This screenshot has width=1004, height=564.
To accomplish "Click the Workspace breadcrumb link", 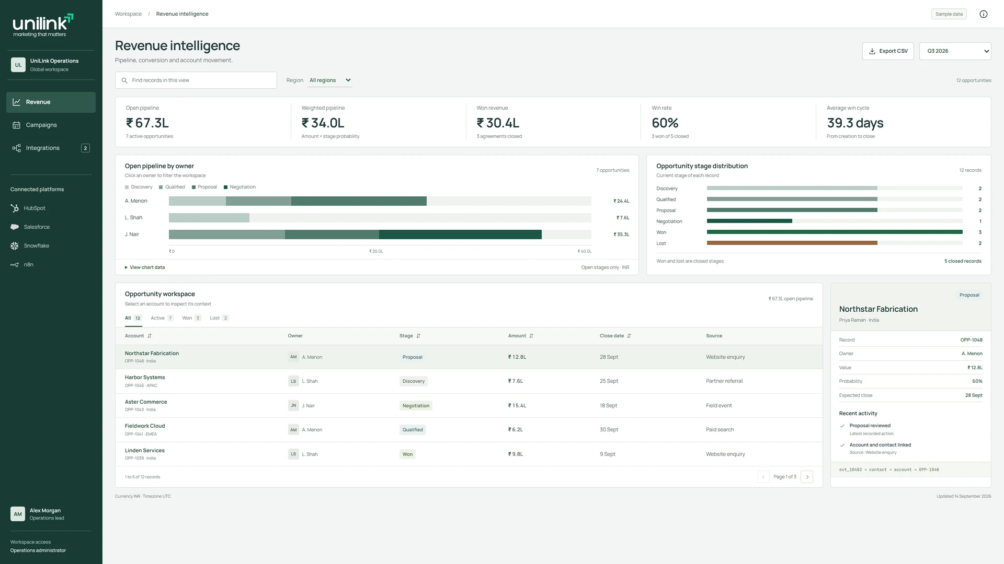I will coord(128,14).
